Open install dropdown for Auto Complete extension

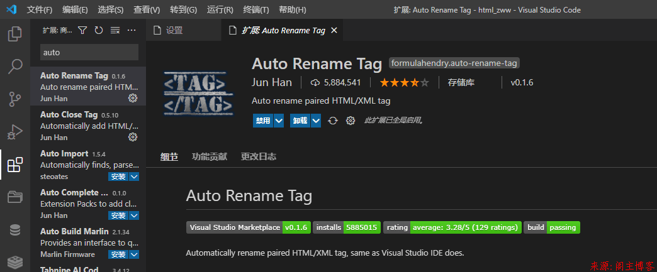(134, 215)
